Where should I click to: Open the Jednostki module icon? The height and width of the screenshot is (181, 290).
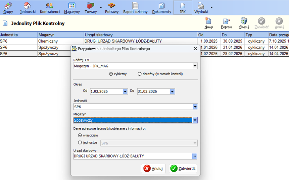pyautogui.click(x=28, y=7)
